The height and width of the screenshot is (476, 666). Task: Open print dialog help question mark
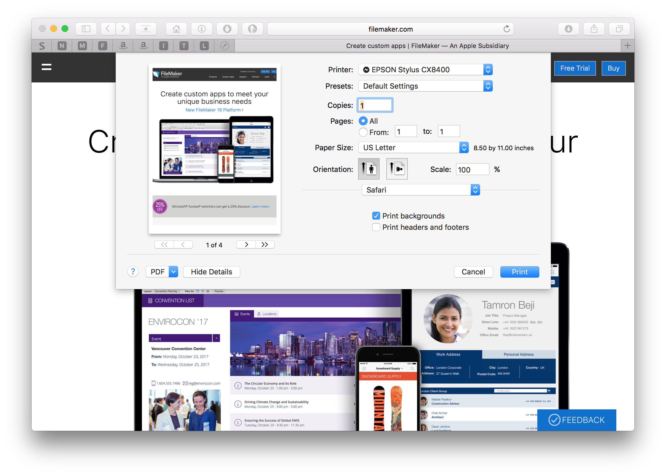(133, 272)
